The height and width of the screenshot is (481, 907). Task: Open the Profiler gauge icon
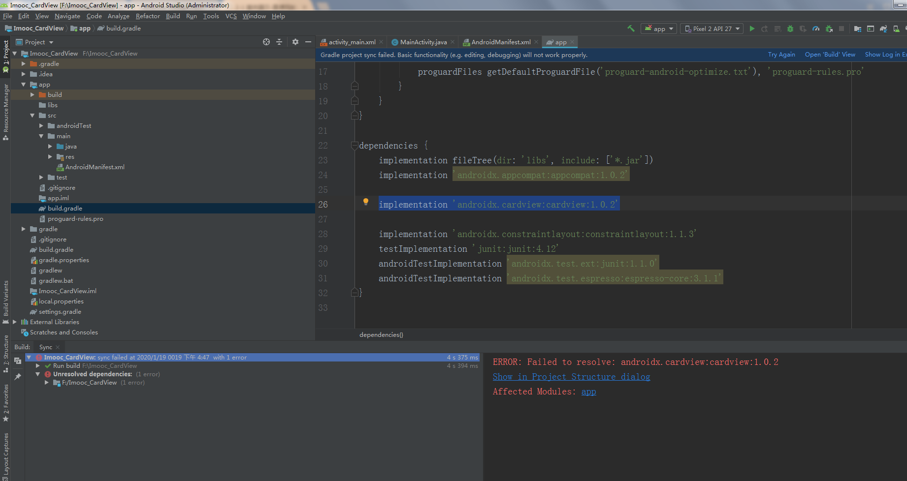(816, 29)
